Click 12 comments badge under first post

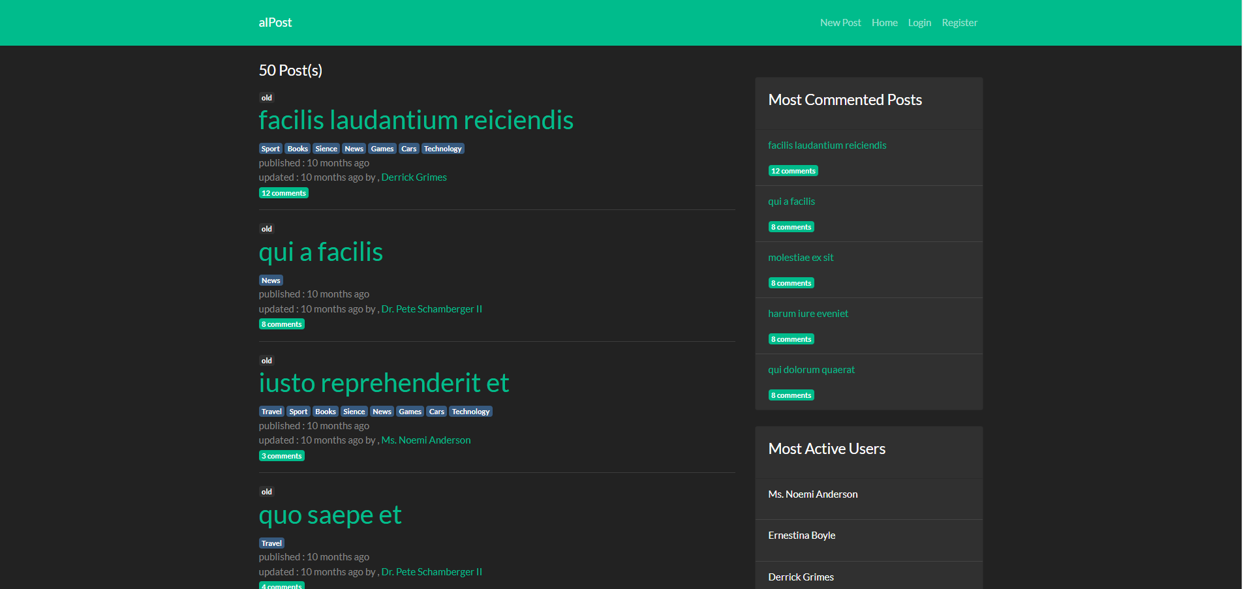click(284, 193)
